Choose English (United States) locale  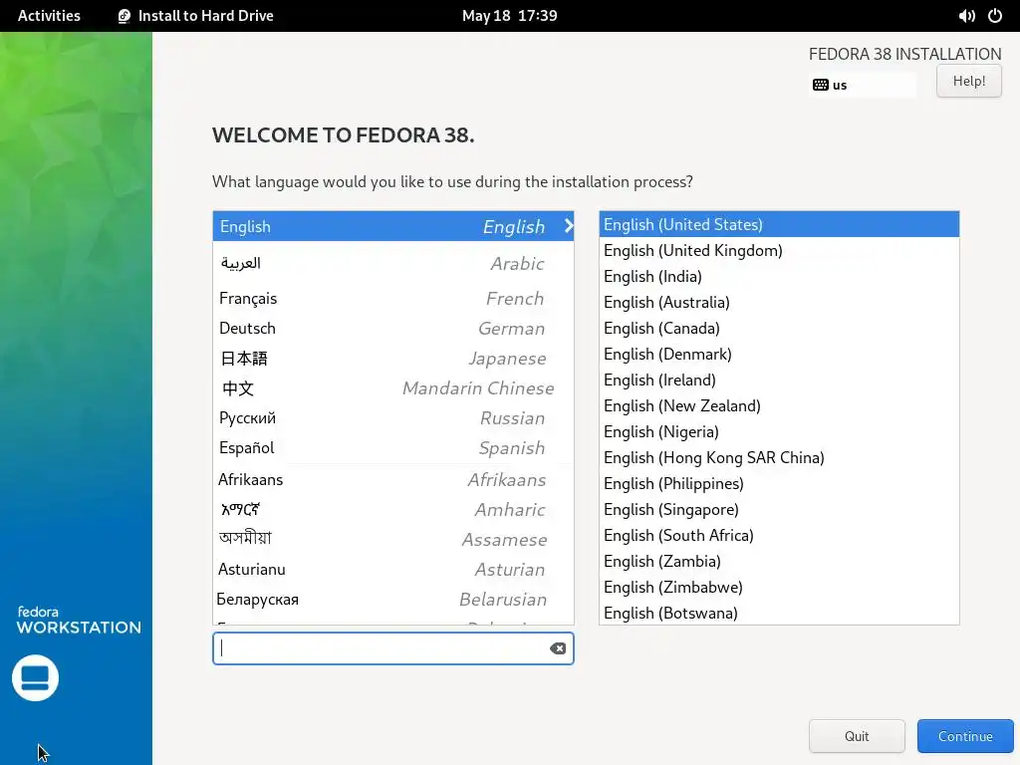point(779,224)
